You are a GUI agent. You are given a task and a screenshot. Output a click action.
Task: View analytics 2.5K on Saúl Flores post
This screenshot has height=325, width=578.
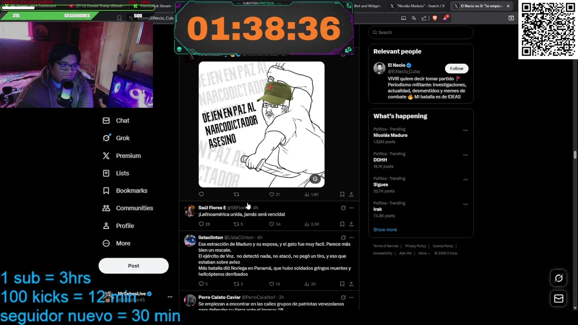point(312,224)
